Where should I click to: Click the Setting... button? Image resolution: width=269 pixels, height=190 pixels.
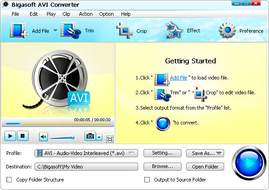[162, 153]
